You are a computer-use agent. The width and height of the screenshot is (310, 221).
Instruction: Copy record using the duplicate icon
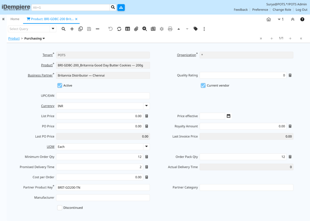tap(81, 29)
